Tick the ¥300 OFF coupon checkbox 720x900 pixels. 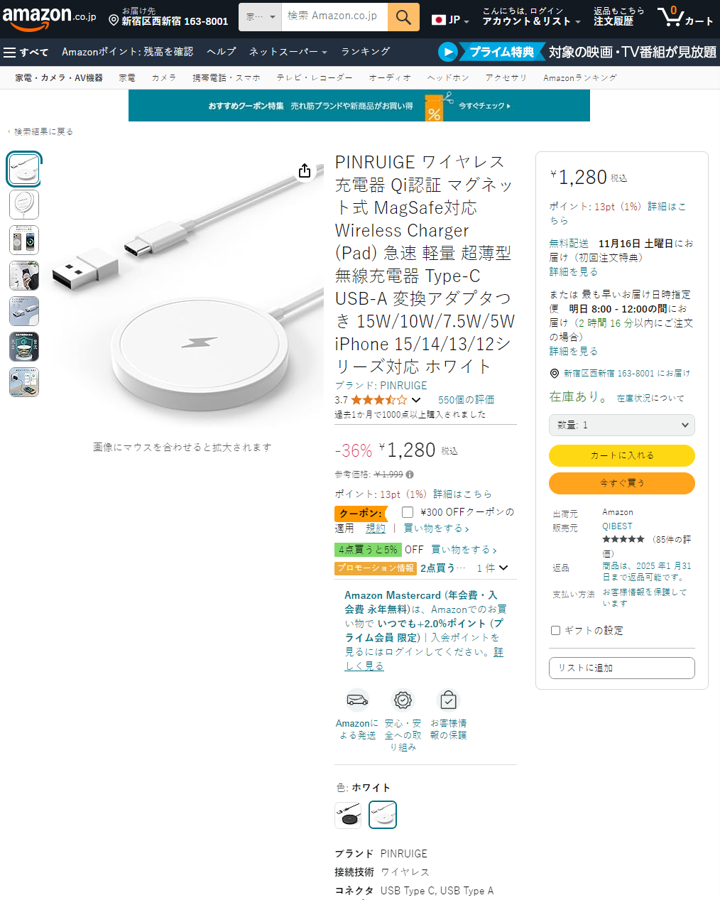click(408, 512)
